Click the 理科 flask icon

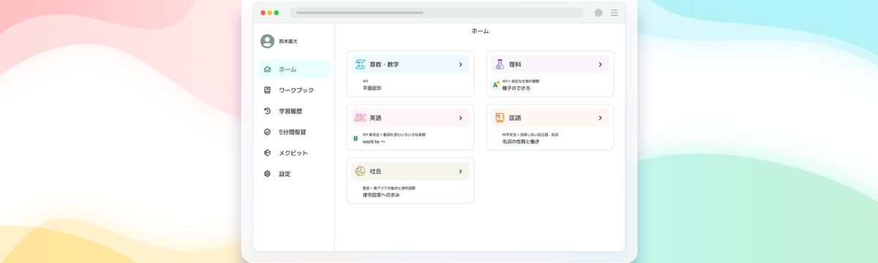click(x=500, y=64)
